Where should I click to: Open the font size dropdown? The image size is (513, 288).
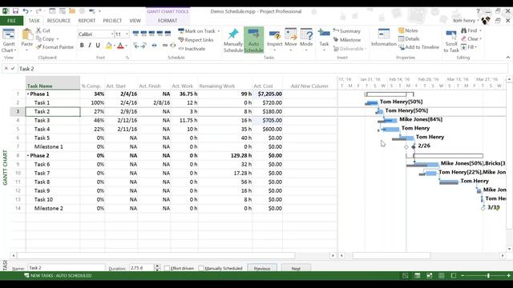127,34
